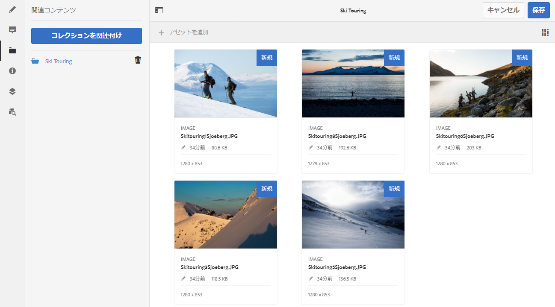Screen dimensions: 555x307
Task: Click the 新規 badge on Skitouring6Sjoeberg.JPG
Action: coord(522,58)
